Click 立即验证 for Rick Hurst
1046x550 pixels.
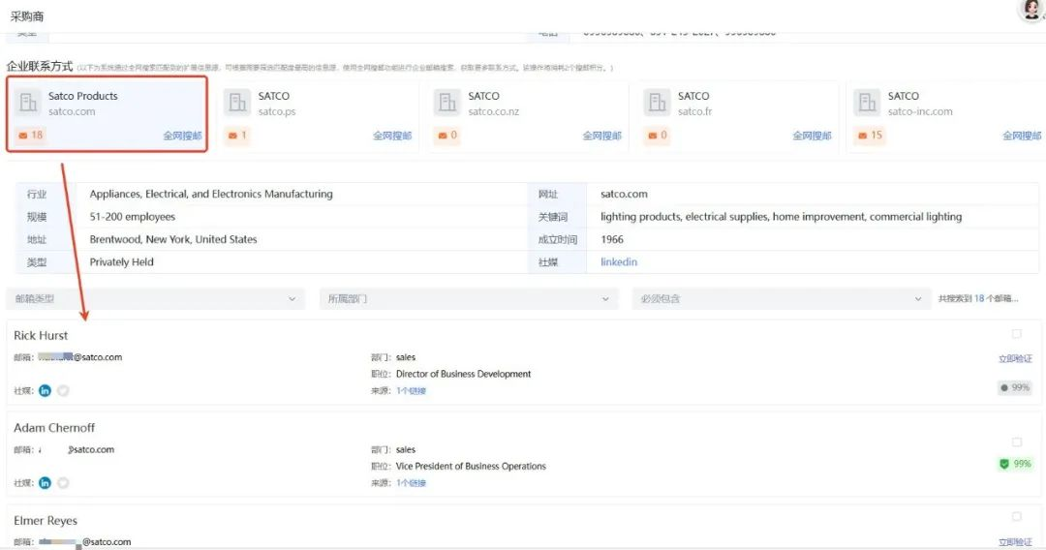coord(1015,358)
